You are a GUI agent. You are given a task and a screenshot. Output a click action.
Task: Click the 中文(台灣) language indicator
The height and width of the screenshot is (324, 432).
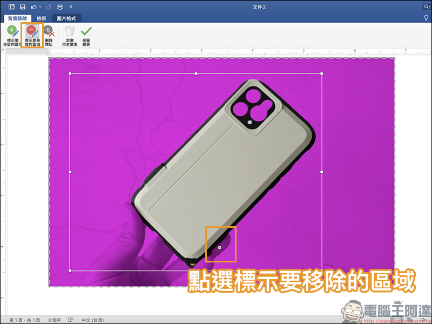(93, 320)
